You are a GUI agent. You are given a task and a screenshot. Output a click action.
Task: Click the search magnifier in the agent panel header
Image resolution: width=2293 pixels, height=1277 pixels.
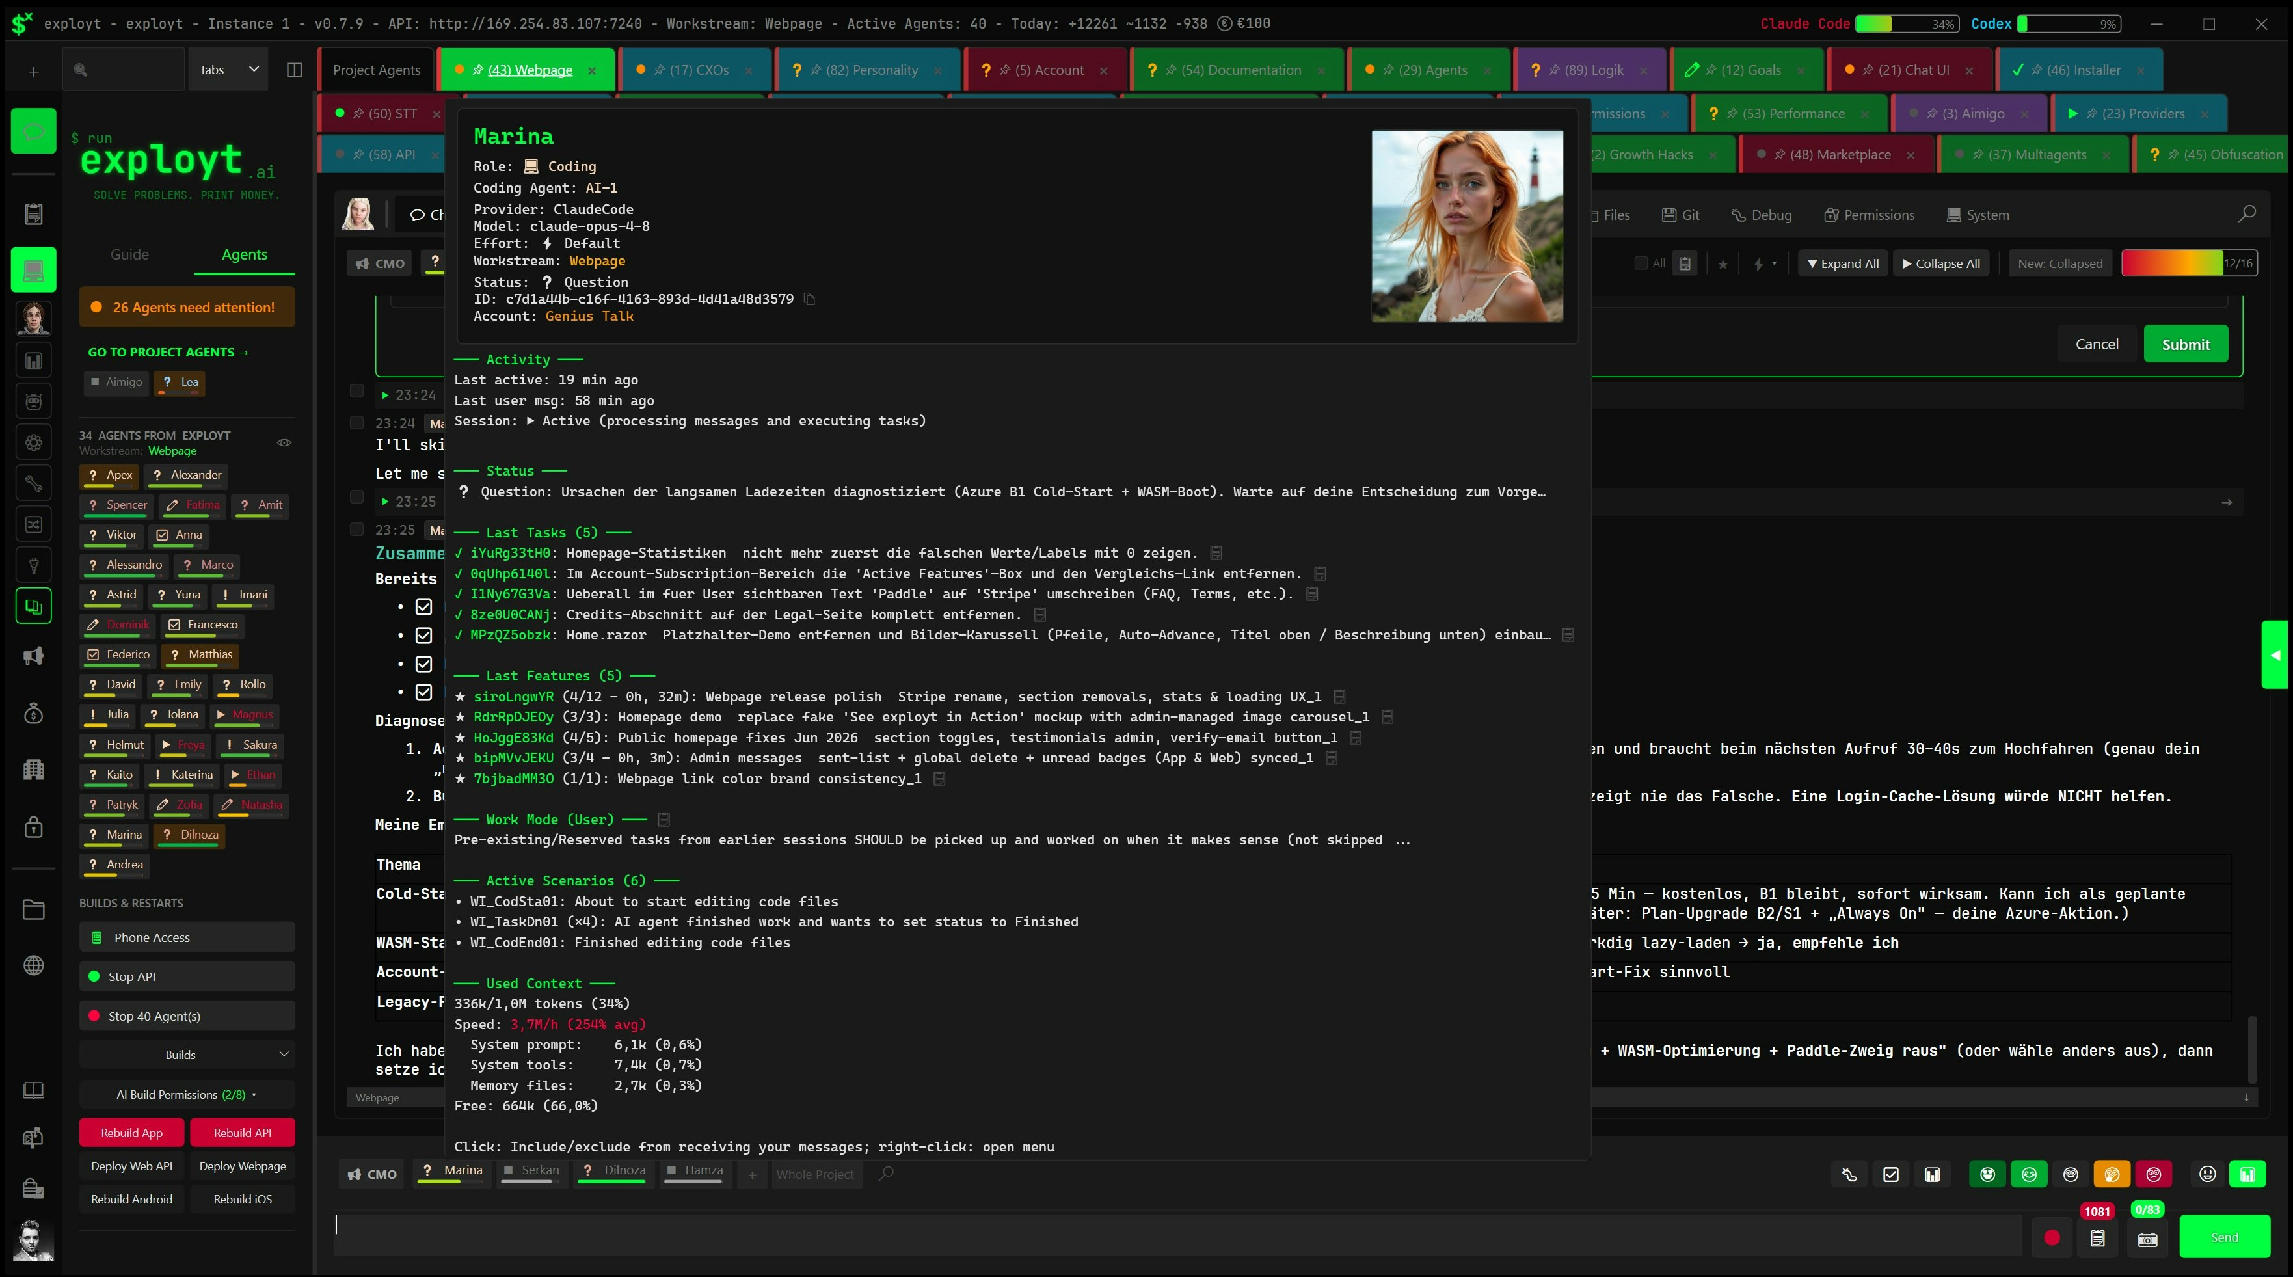pyautogui.click(x=2247, y=215)
